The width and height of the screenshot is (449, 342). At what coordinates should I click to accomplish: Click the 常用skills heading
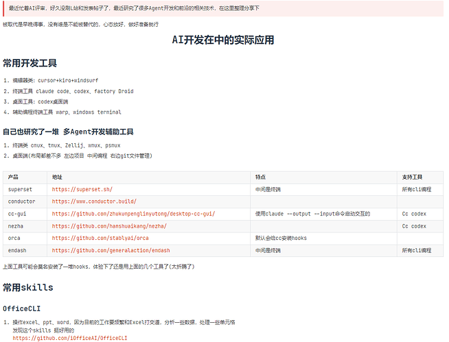[28, 287]
